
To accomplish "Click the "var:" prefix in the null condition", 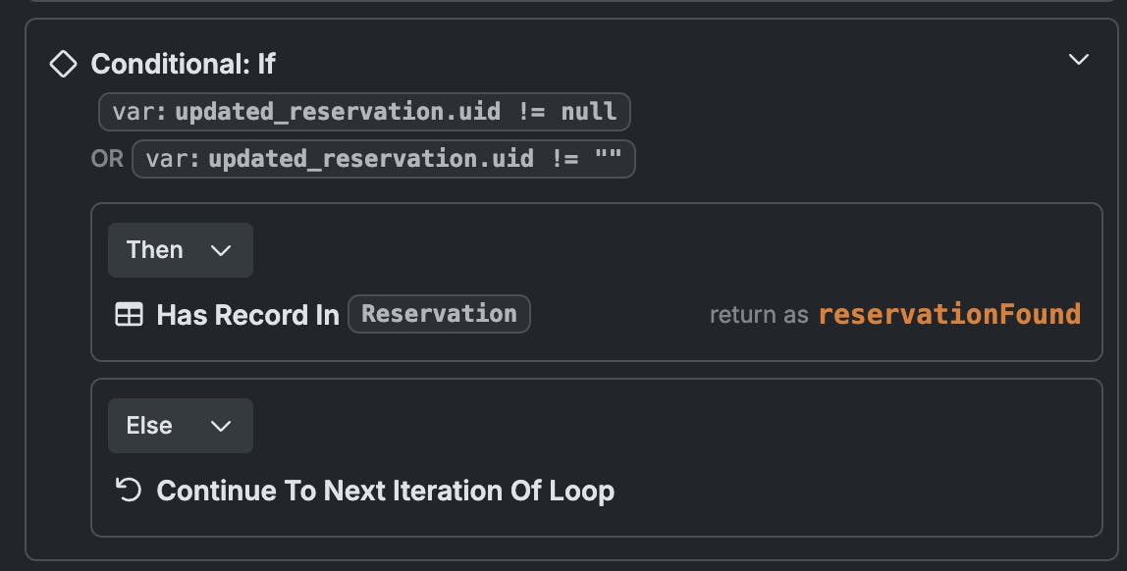I will (139, 112).
